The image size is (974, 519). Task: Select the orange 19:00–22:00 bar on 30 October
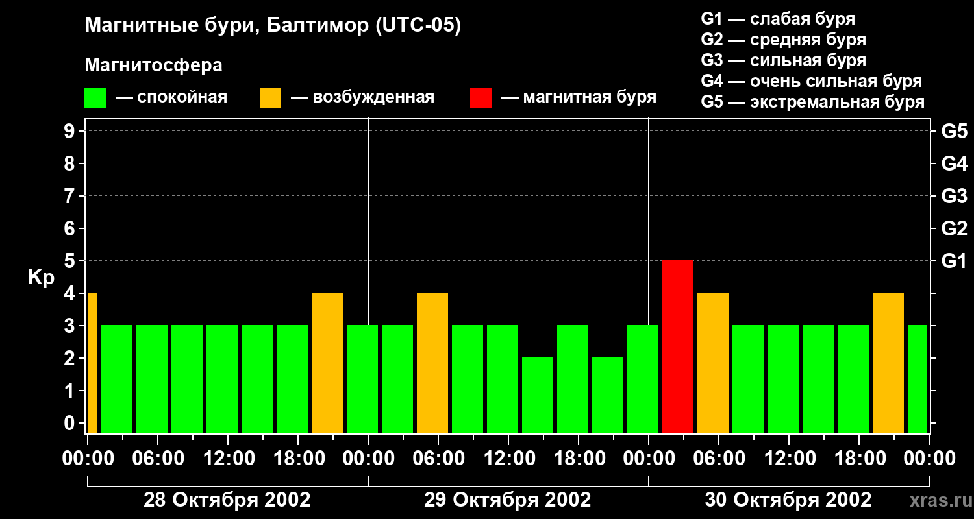[x=888, y=363]
